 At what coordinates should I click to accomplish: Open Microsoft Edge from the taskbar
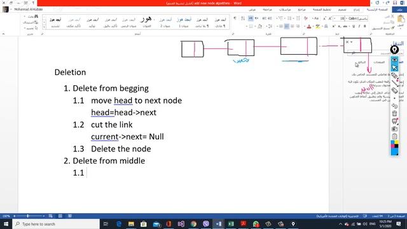pos(119,224)
